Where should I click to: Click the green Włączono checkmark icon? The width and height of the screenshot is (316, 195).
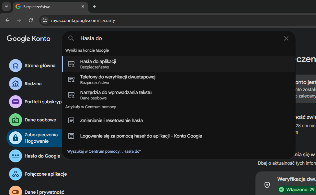click(281, 190)
